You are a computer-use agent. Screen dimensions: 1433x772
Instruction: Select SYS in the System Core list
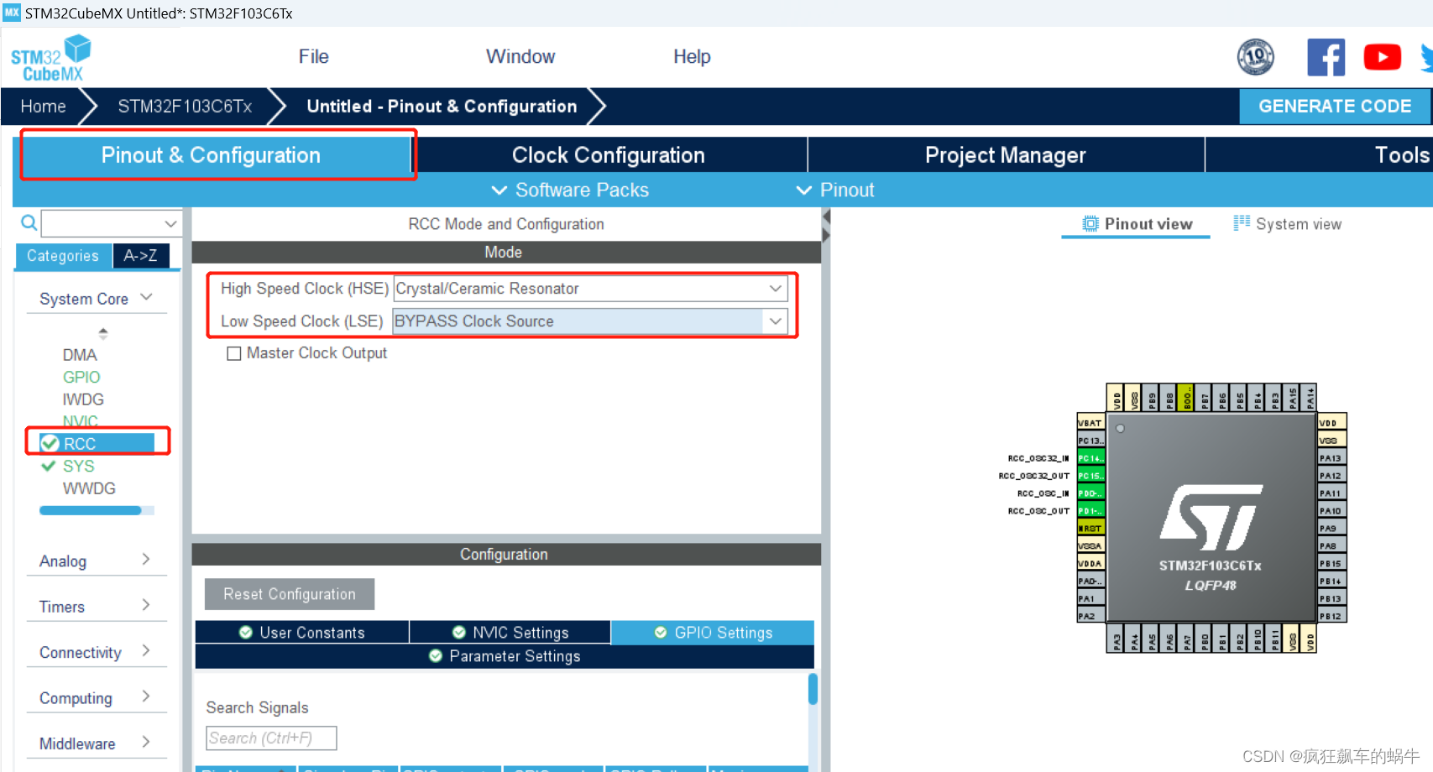(78, 466)
